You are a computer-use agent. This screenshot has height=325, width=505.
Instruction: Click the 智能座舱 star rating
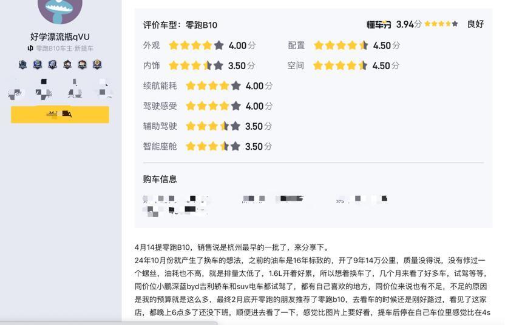point(213,146)
